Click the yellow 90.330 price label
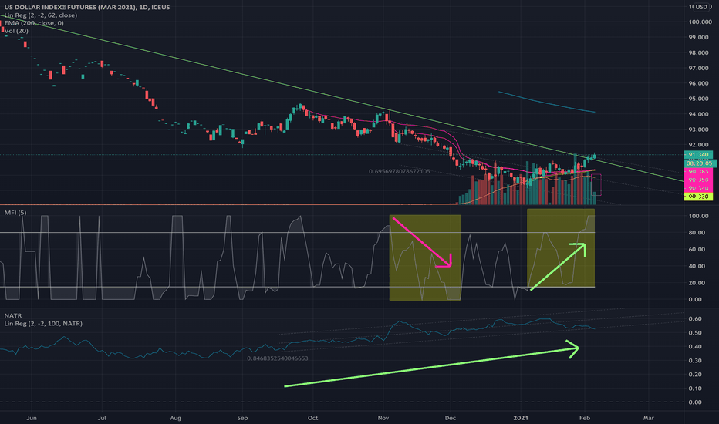The image size is (719, 424). click(698, 197)
